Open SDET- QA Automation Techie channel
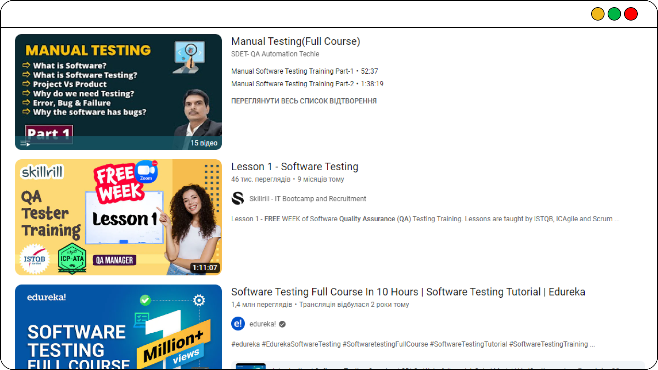The image size is (658, 370). (275, 54)
